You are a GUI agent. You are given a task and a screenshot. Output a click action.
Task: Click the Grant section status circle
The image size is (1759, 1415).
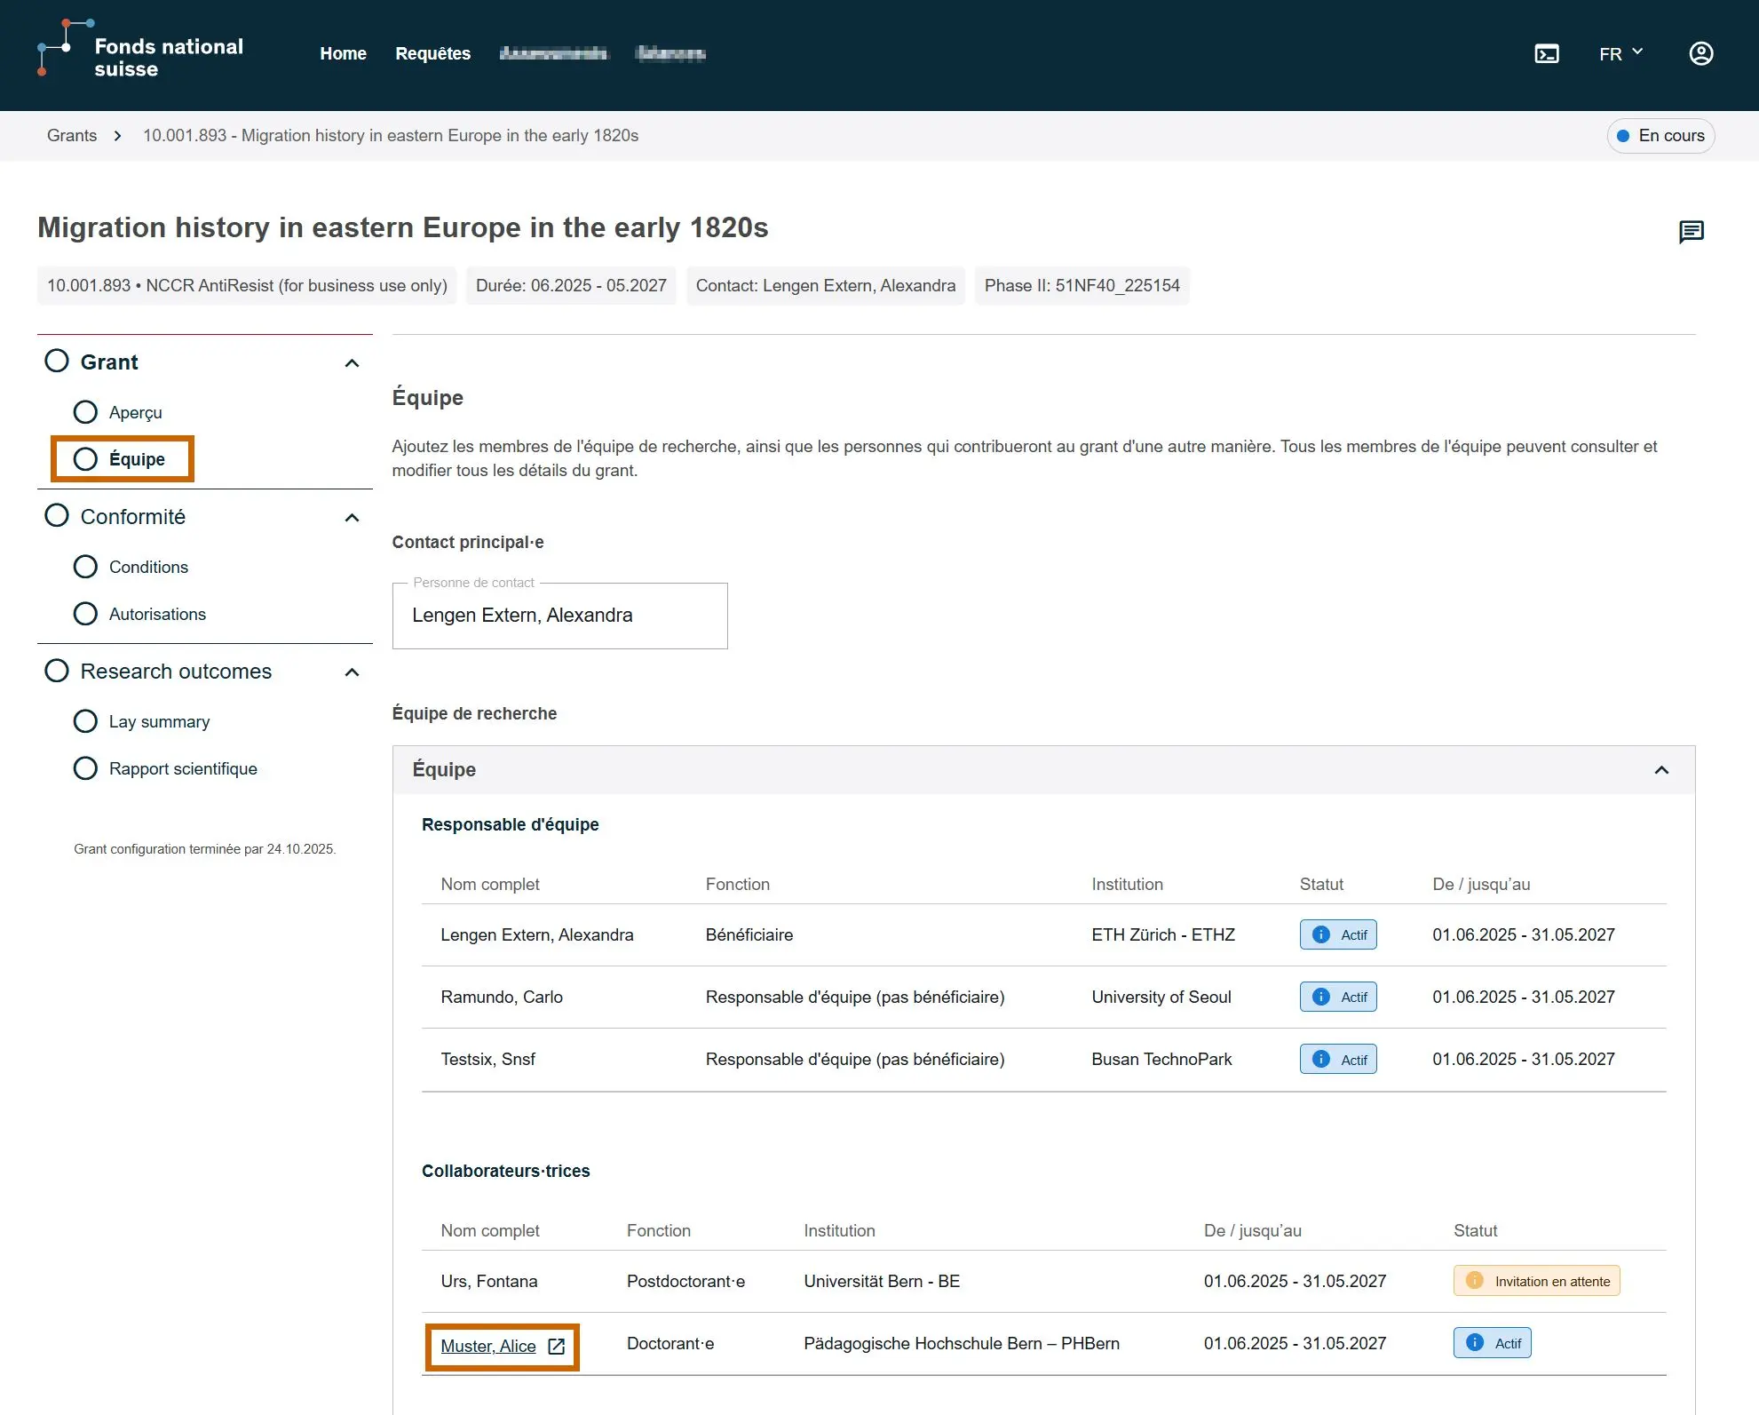pos(57,361)
